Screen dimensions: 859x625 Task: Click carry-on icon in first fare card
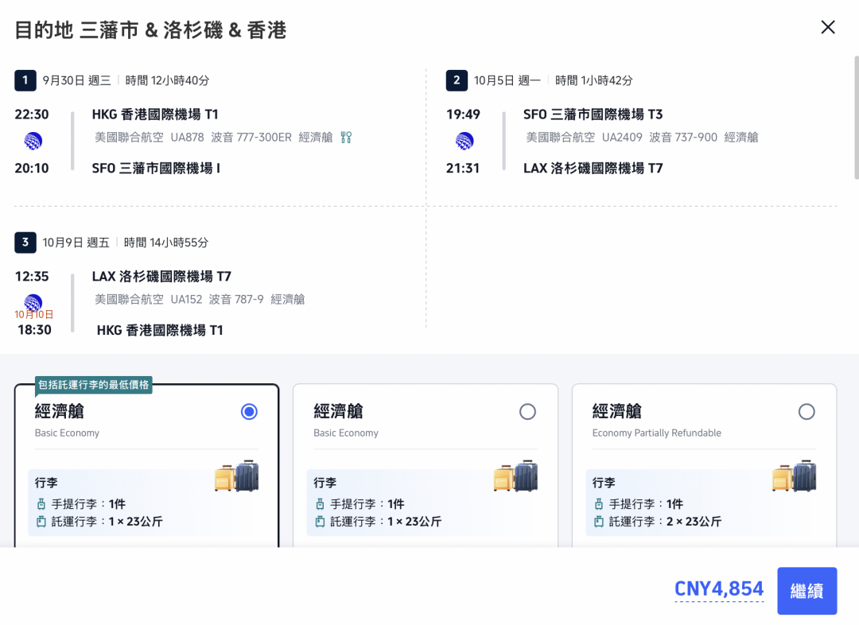coord(41,504)
